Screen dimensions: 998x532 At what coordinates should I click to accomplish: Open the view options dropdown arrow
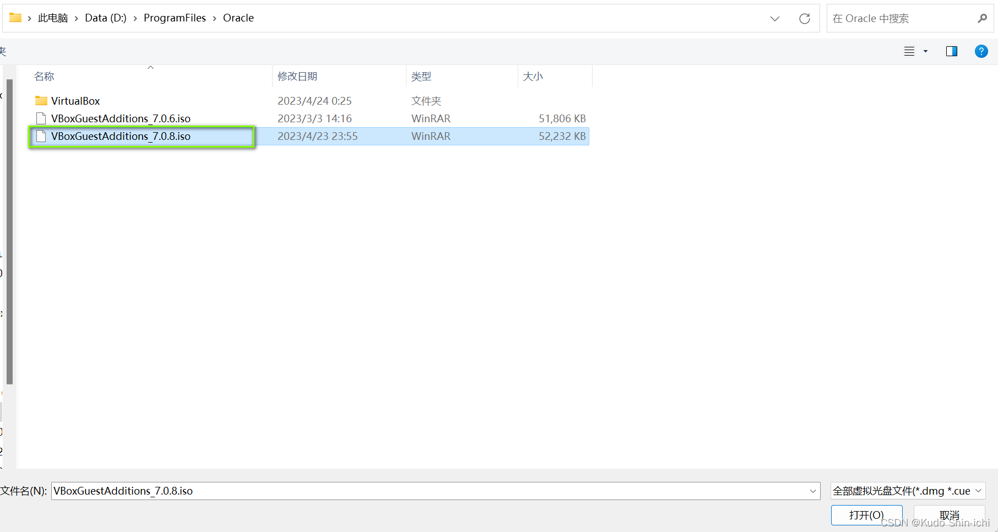[x=925, y=51]
